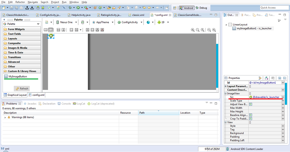
Task: Open the AppTheme theme dropdown
Action: [112, 22]
